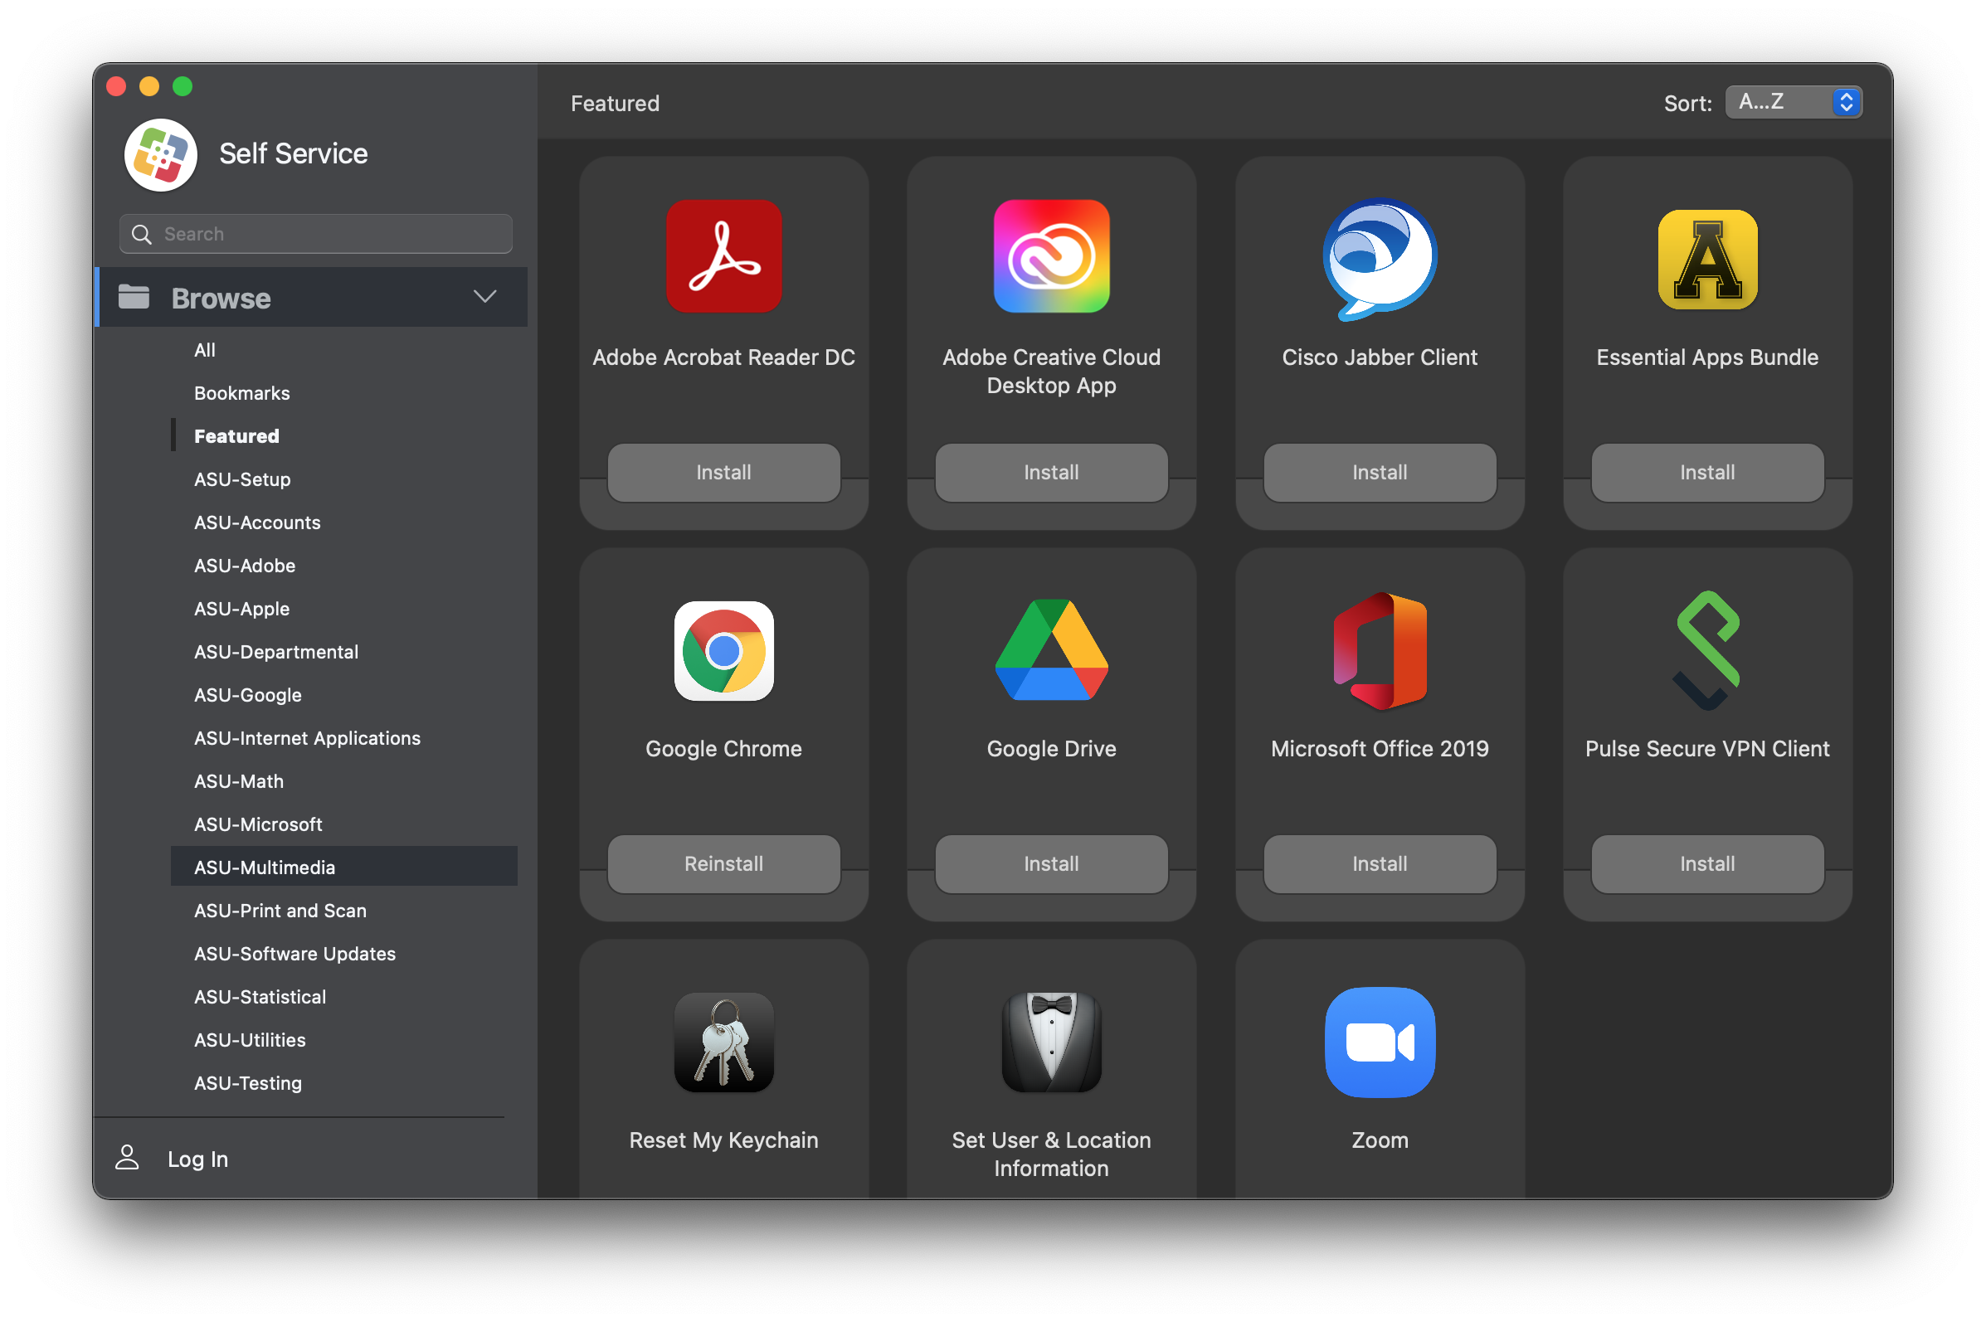Open ASU-Multimedia category
1986x1322 pixels.
point(343,867)
